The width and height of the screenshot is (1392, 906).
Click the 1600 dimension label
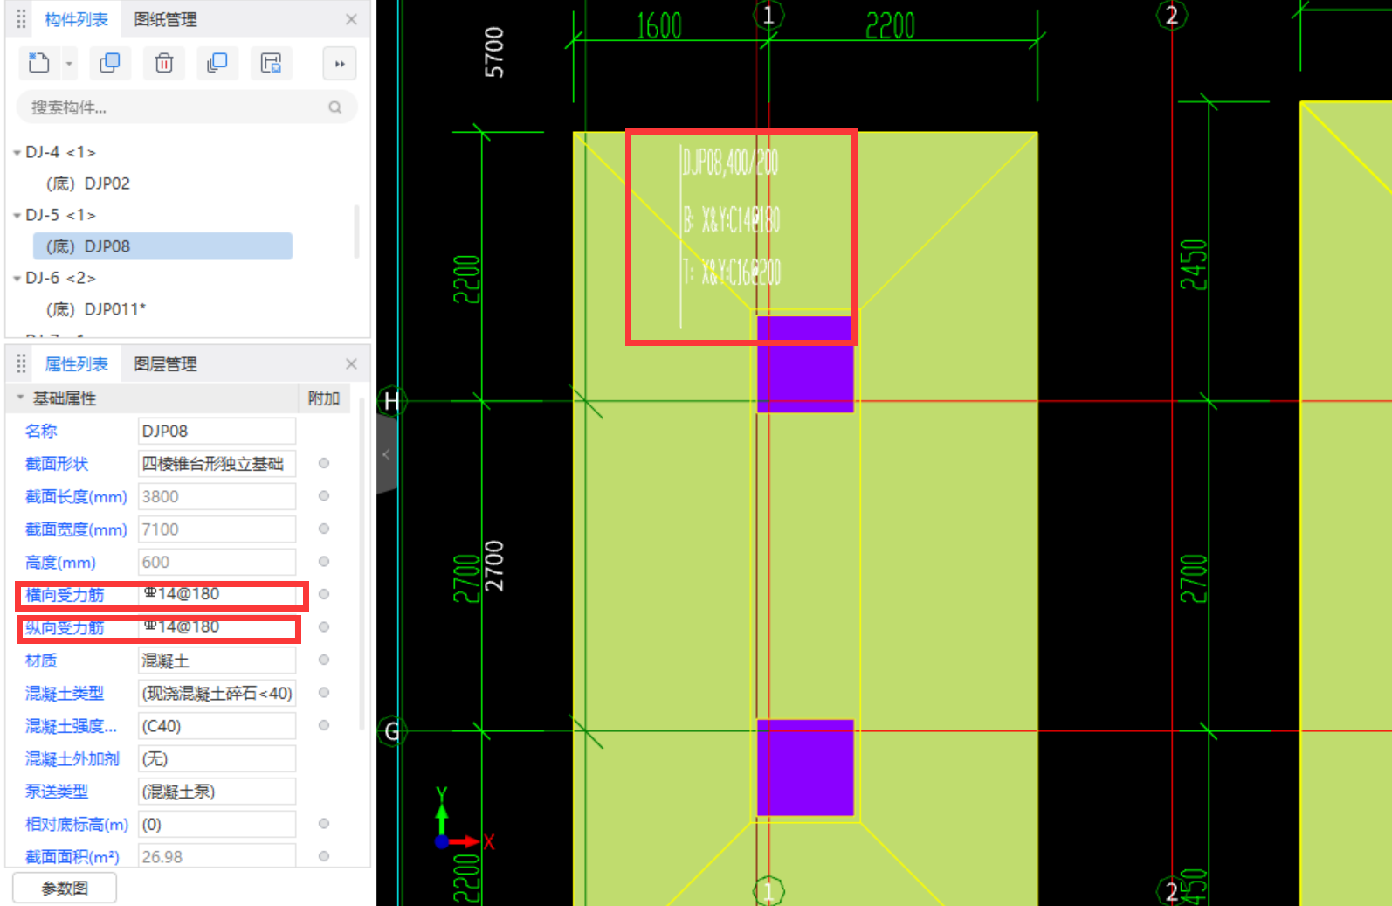coord(658,25)
